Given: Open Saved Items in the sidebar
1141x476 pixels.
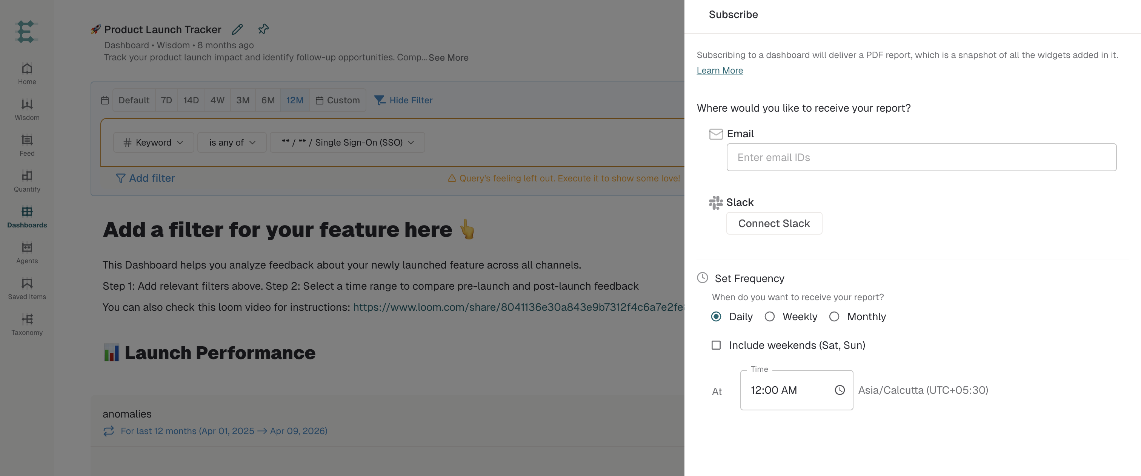Looking at the screenshot, I should tap(27, 289).
